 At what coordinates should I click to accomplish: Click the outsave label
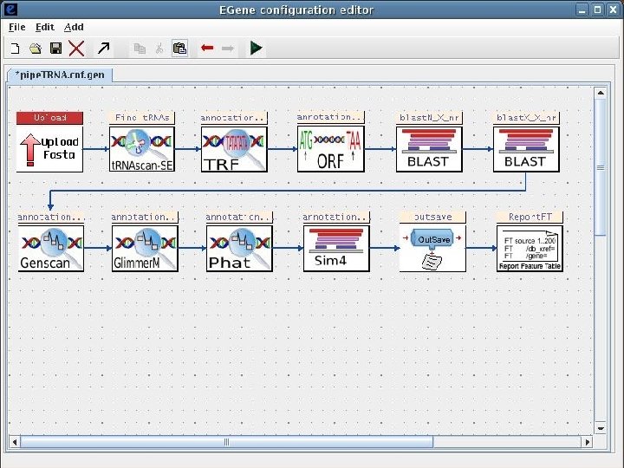point(432,218)
